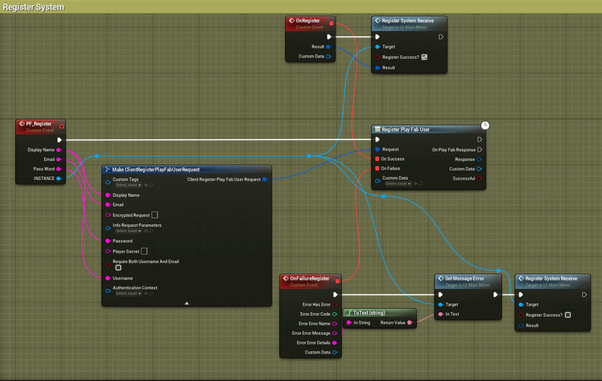The width and height of the screenshot is (602, 381).
Task: Select the Set Message Error node title
Action: [464, 278]
